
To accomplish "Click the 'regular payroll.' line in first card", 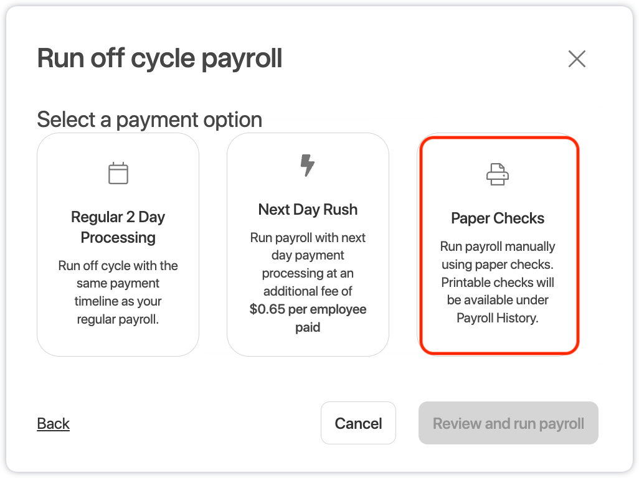I will pyautogui.click(x=118, y=319).
